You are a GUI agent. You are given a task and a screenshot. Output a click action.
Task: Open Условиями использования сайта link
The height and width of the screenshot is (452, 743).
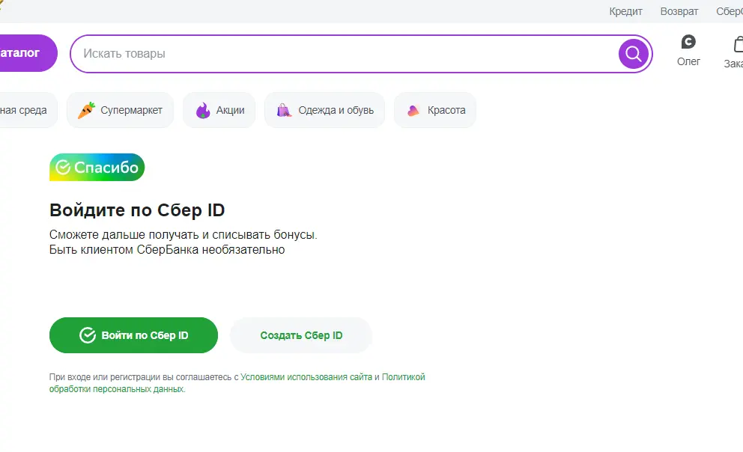pos(306,377)
